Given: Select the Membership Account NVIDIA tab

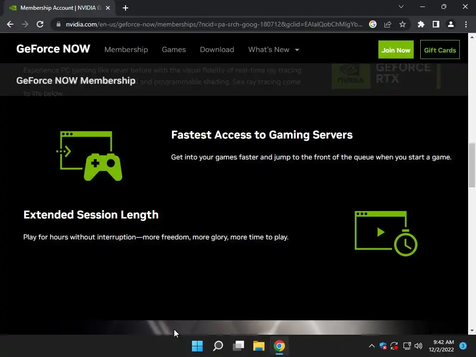Looking at the screenshot, I should tap(59, 8).
